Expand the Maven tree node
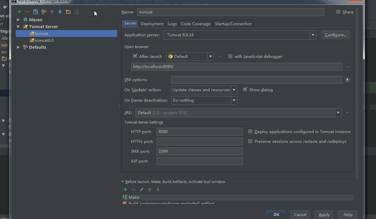This screenshot has height=219, width=376. click(x=18, y=20)
